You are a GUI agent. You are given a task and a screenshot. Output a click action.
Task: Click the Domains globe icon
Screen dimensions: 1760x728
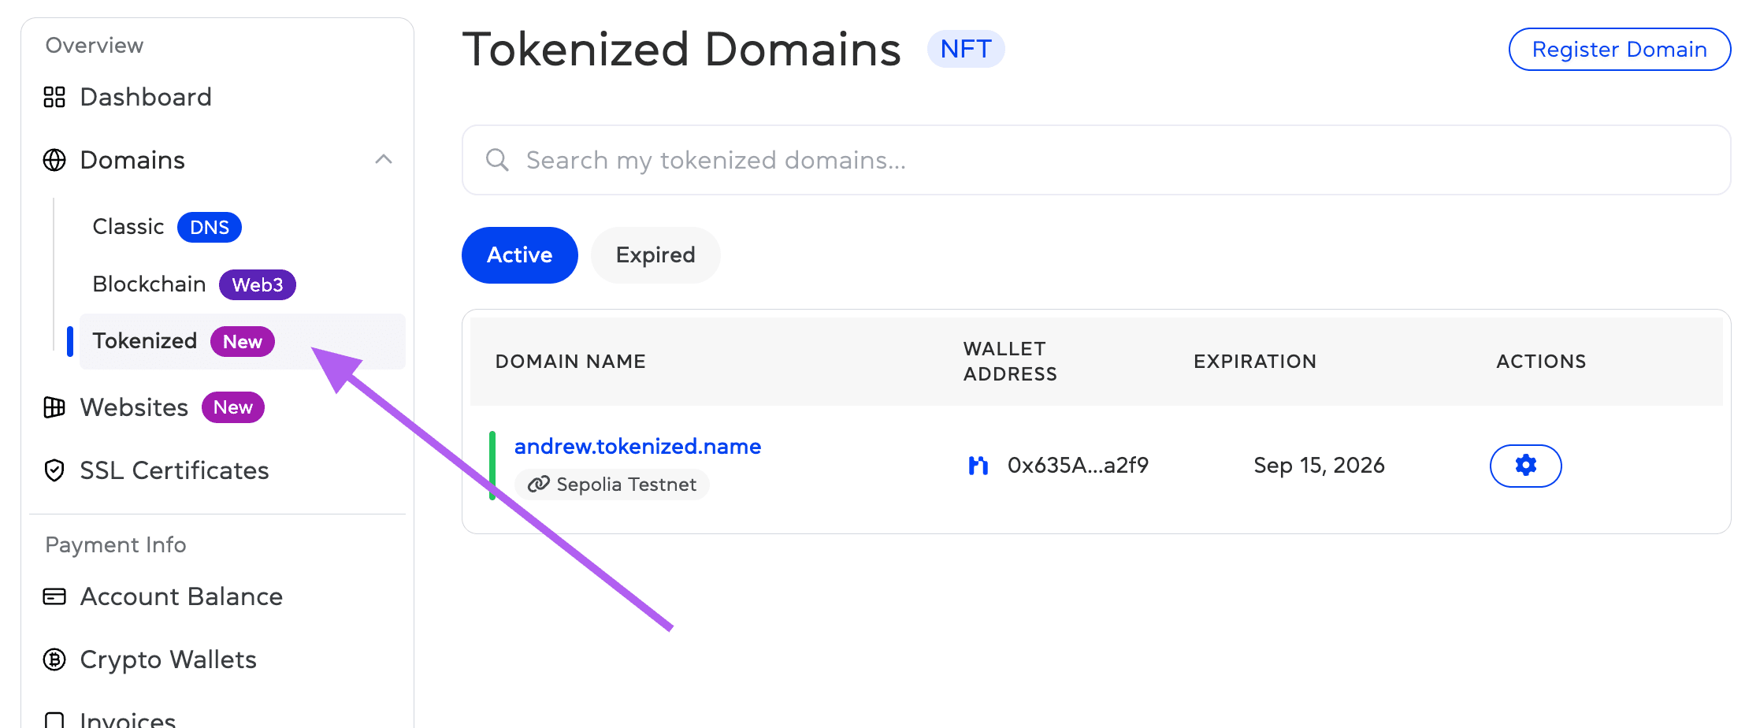coord(54,160)
